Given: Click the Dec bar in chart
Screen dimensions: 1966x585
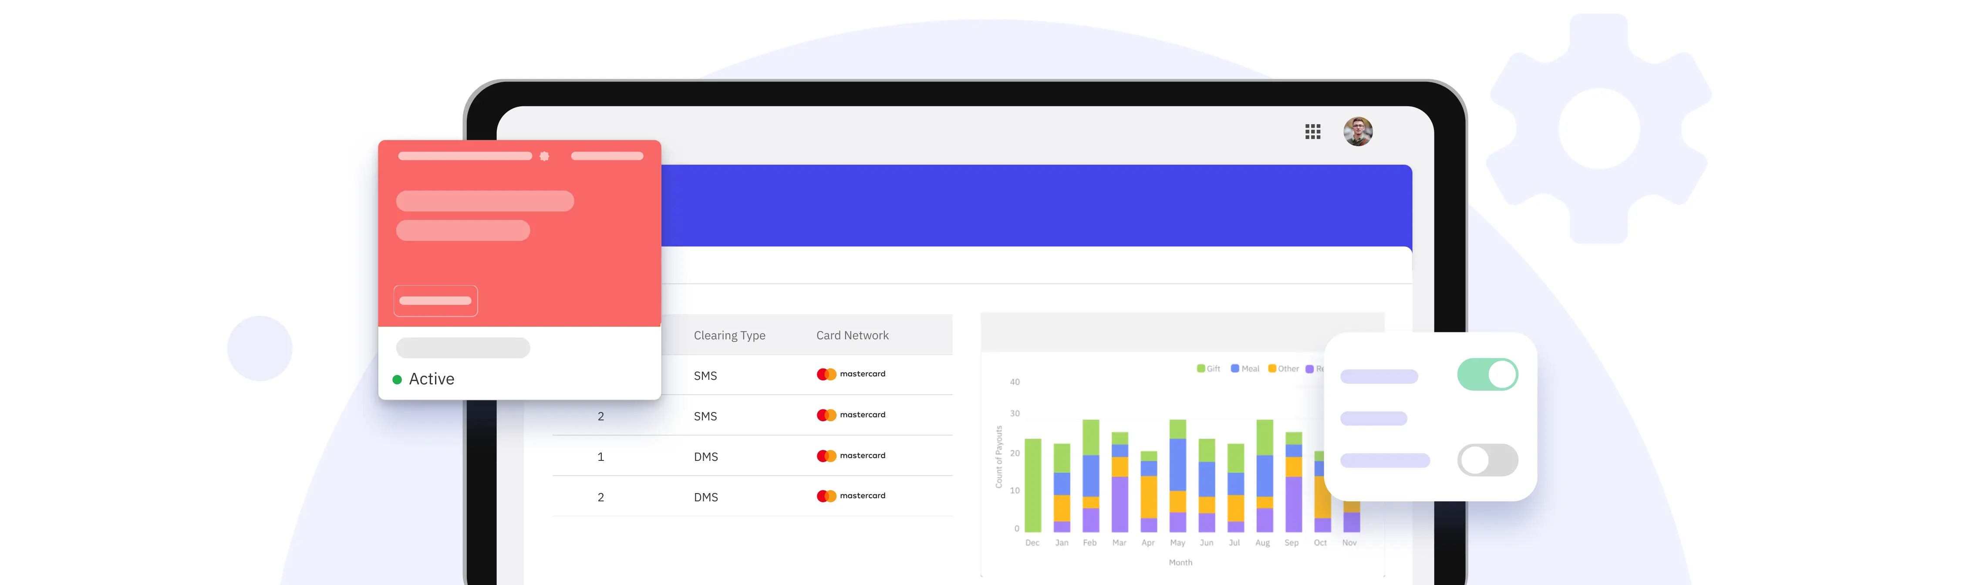Looking at the screenshot, I should [x=1032, y=485].
